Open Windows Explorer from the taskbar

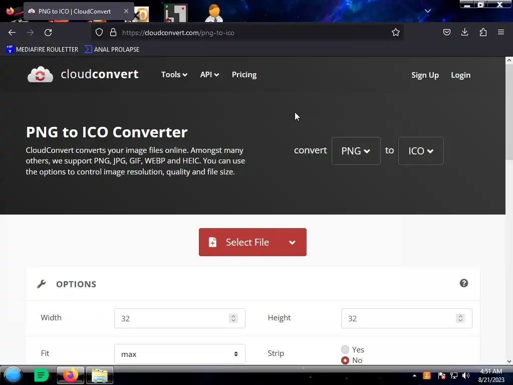(x=100, y=375)
